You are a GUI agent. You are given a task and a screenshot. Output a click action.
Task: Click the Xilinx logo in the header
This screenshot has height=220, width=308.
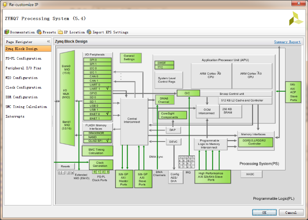tap(295, 19)
